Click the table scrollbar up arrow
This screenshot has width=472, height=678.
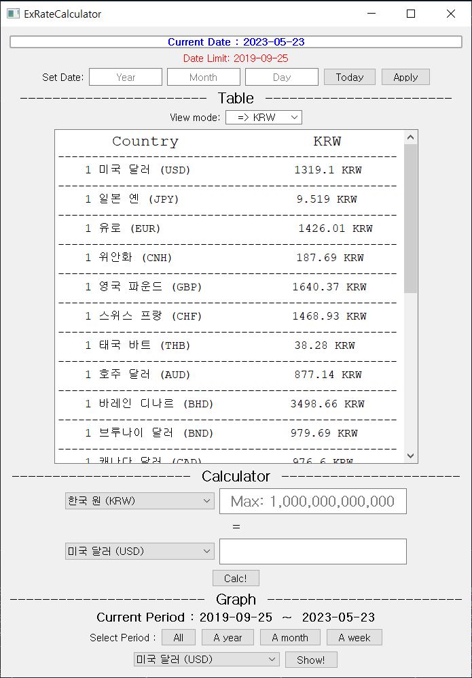[411, 137]
